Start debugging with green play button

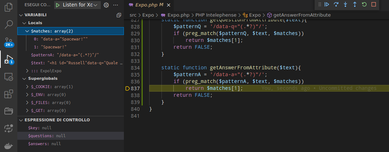tap(57, 5)
